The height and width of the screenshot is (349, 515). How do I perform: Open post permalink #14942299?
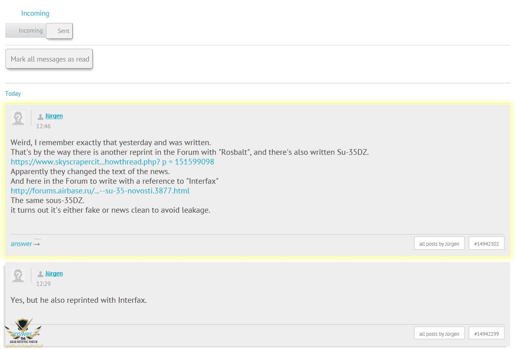point(486,334)
